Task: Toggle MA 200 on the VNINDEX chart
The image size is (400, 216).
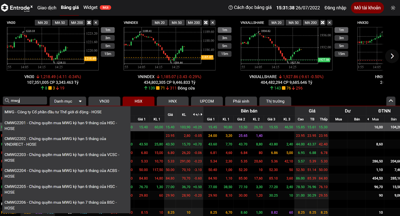Action: click(x=194, y=23)
